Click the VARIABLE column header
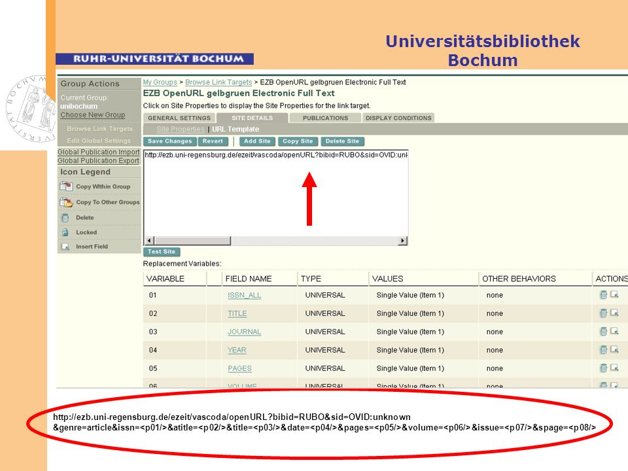This screenshot has width=628, height=471. [165, 279]
